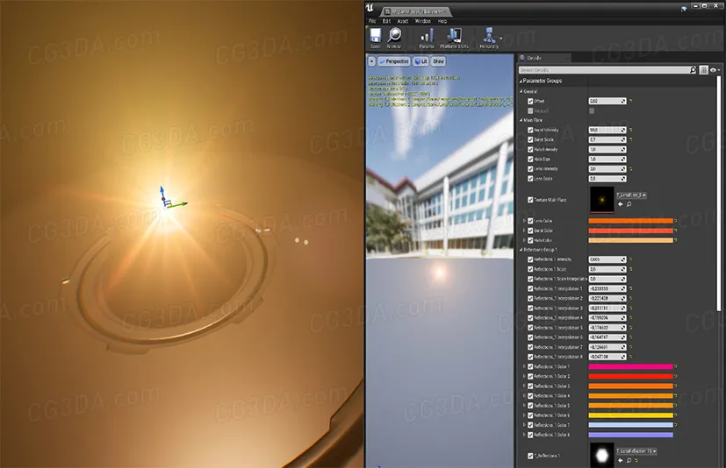Image resolution: width=726 pixels, height=468 pixels.
Task: Uncheck the Burst Scale checkbox
Action: [x=530, y=139]
